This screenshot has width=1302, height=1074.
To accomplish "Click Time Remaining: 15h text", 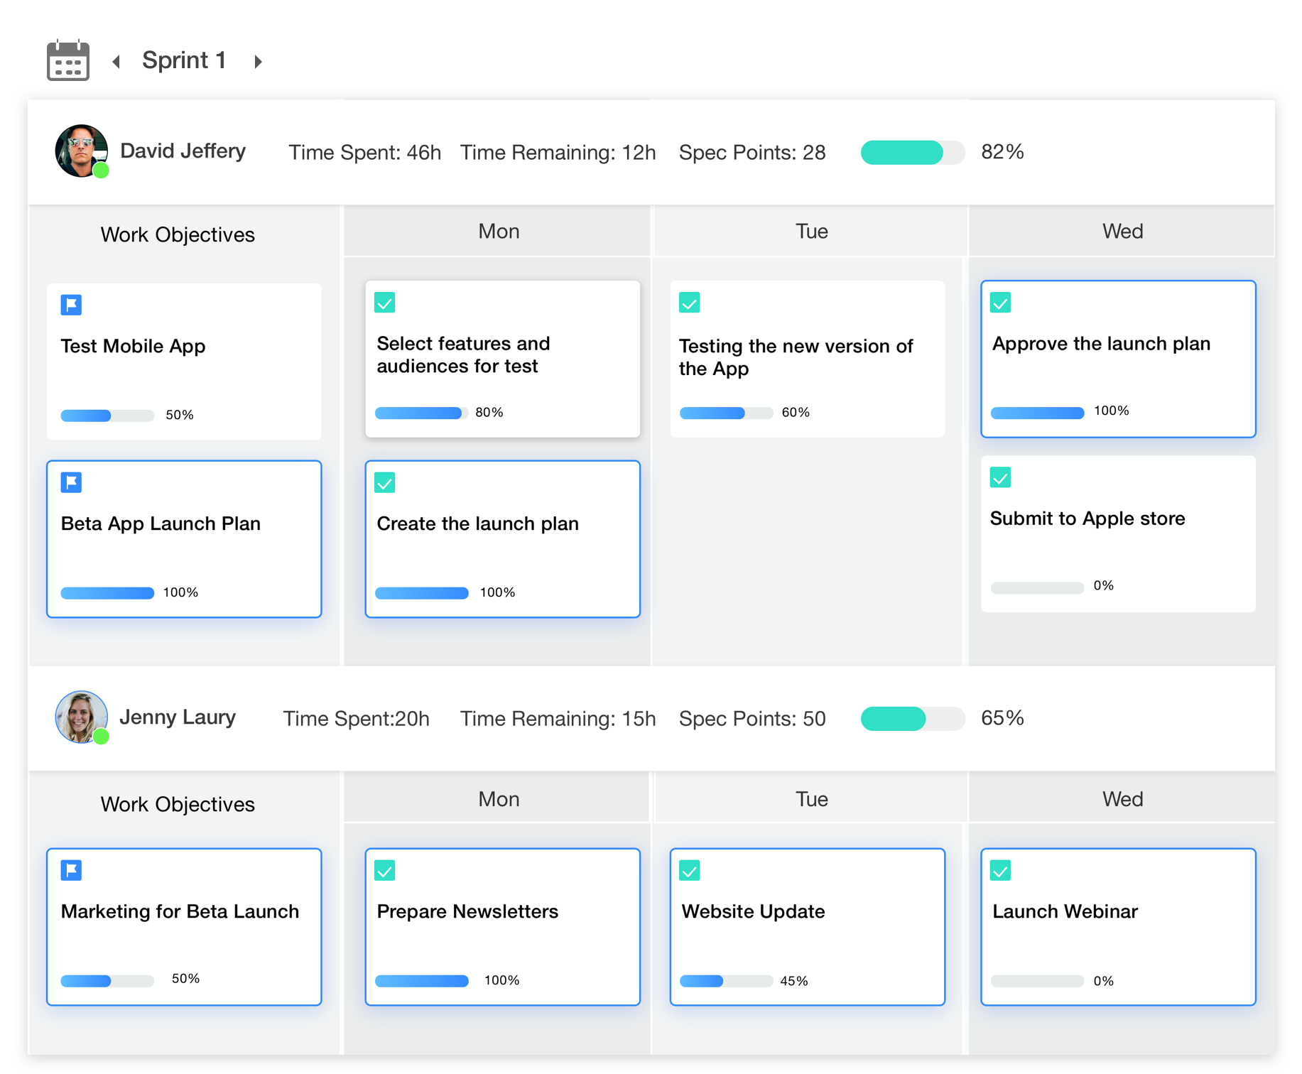I will click(x=558, y=719).
